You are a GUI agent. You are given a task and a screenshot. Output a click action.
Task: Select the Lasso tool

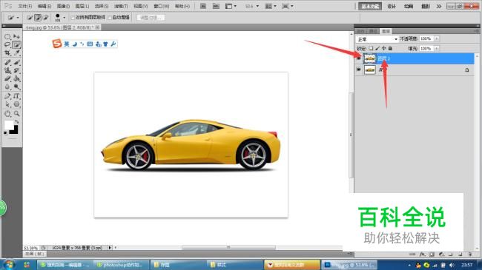[x=7, y=45]
